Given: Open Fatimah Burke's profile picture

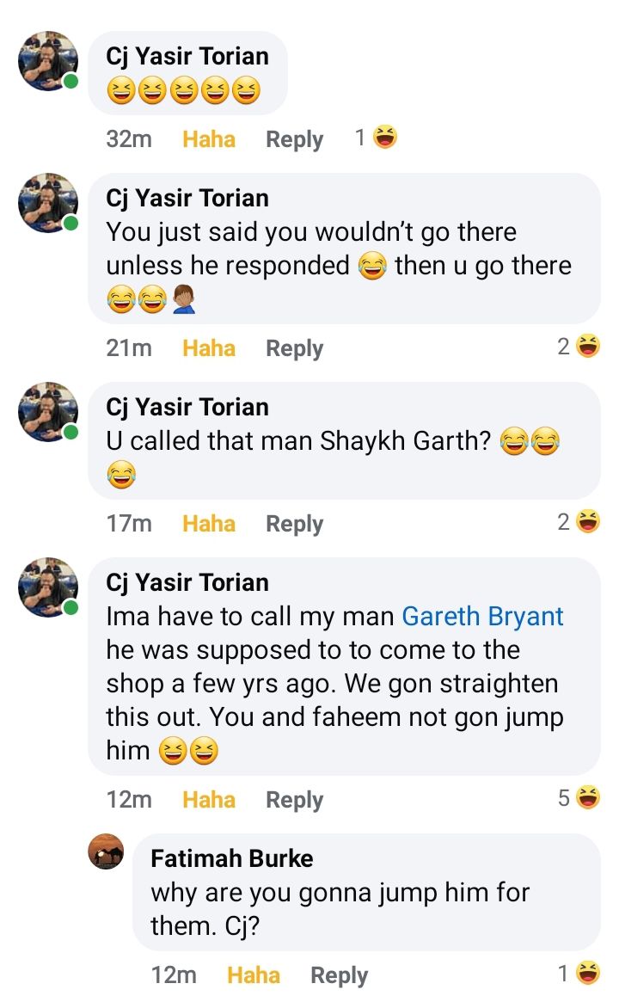Looking at the screenshot, I should point(107,853).
